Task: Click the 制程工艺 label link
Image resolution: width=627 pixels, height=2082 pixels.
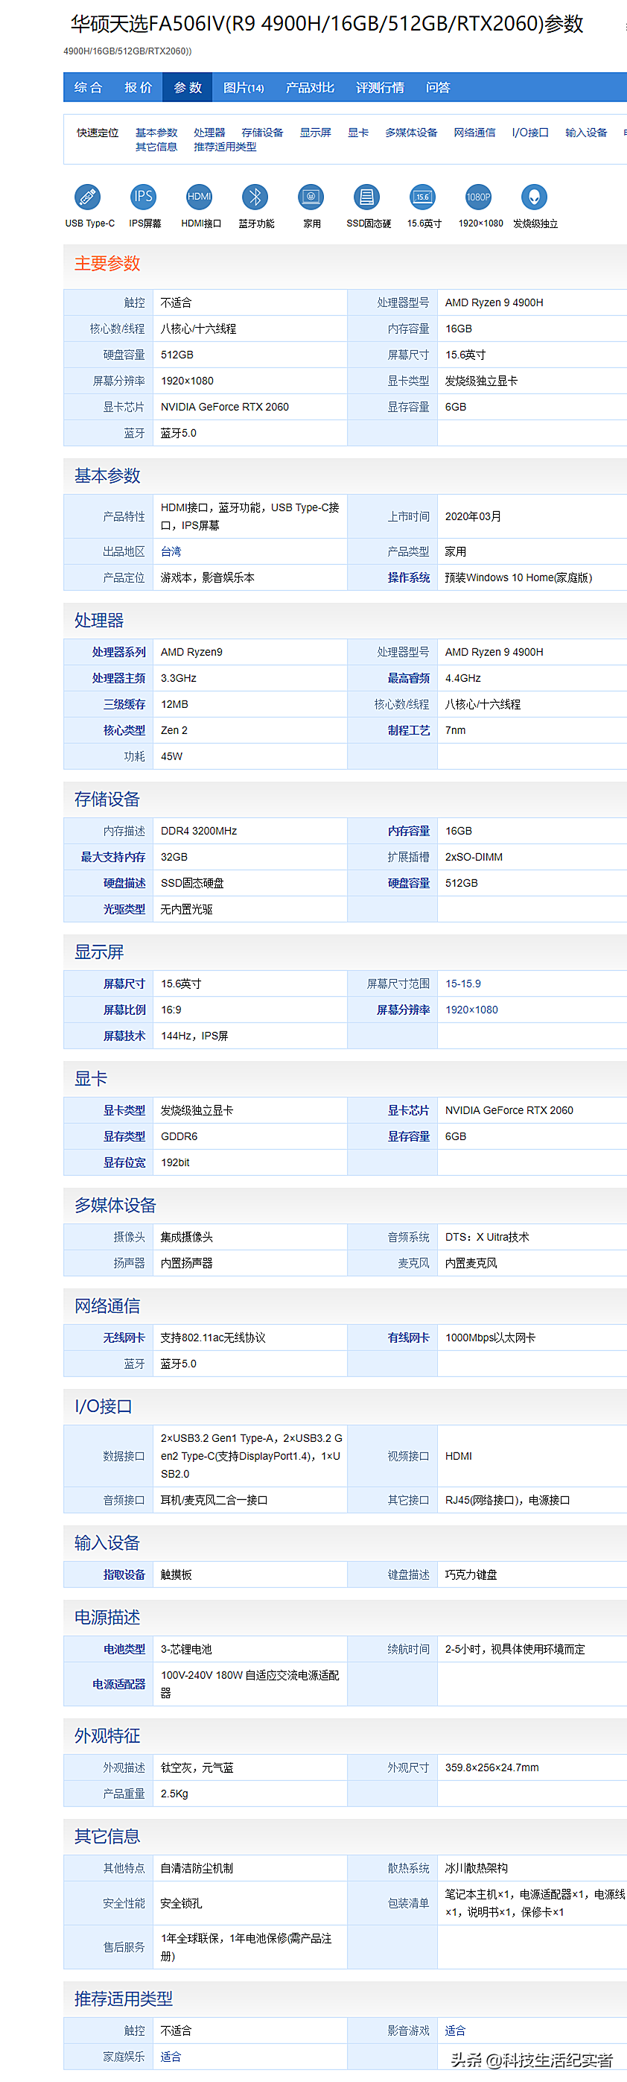Action: (408, 730)
